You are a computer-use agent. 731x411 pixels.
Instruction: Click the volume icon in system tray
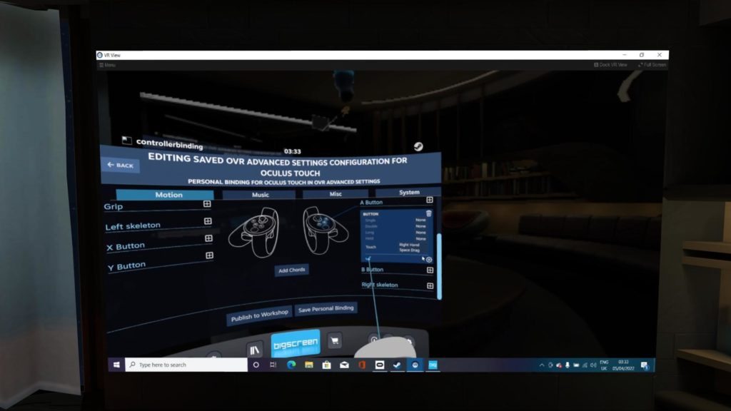click(x=593, y=365)
